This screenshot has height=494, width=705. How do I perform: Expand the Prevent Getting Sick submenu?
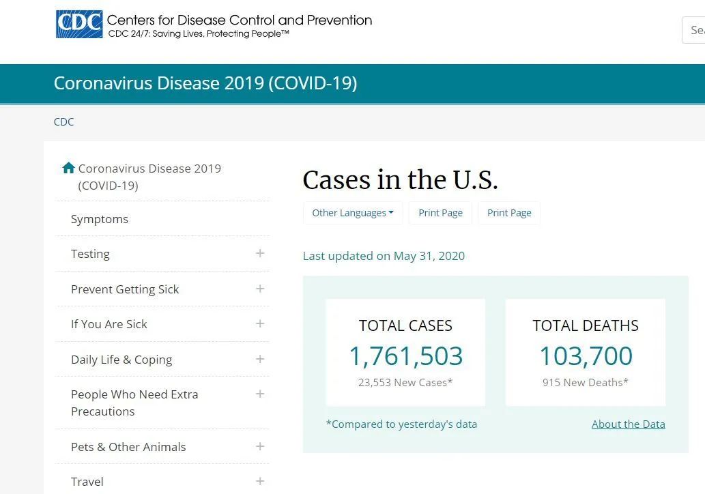point(259,289)
